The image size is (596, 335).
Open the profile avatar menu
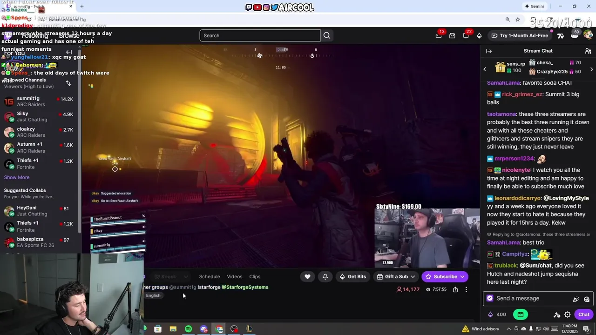(588, 35)
